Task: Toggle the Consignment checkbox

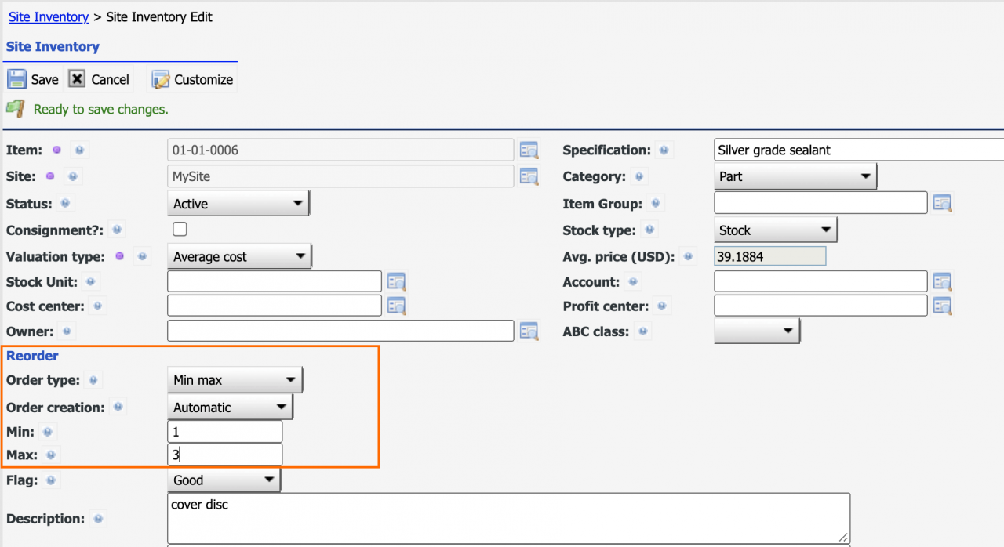Action: tap(180, 230)
